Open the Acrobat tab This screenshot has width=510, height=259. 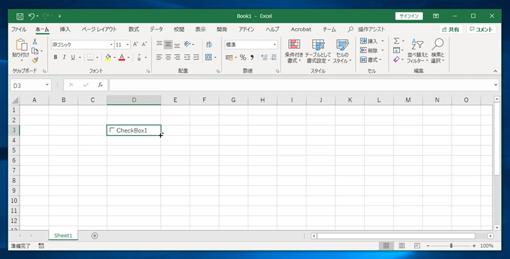tap(301, 29)
